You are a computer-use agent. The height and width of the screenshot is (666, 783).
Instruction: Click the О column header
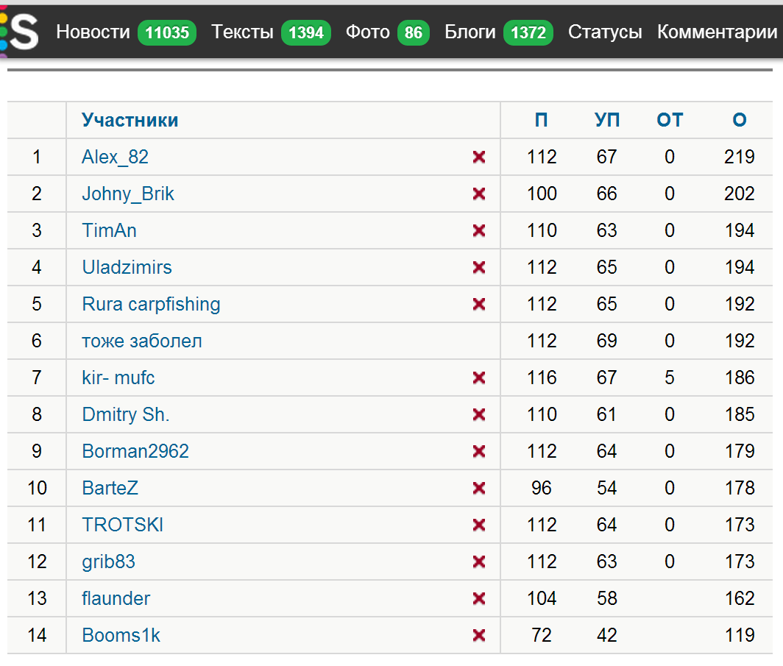740,120
